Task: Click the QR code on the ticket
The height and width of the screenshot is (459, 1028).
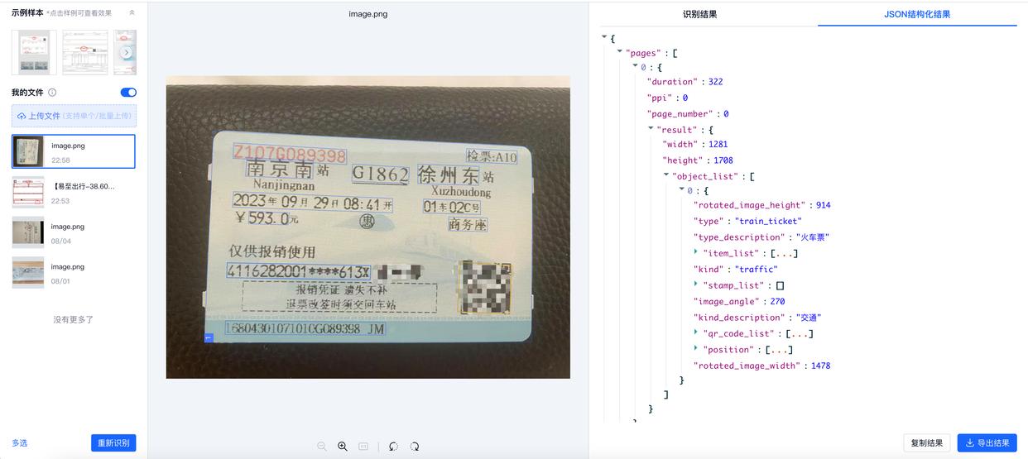Action: pos(484,287)
